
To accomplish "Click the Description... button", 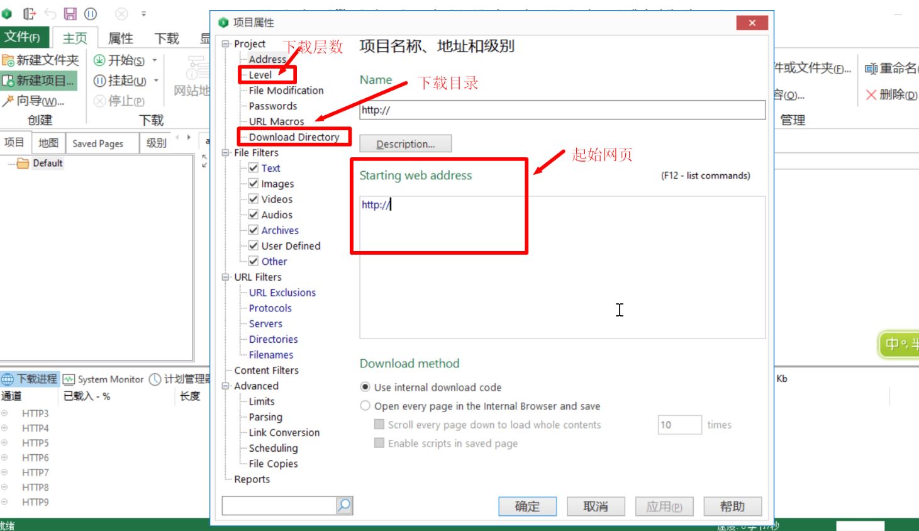I will click(406, 144).
